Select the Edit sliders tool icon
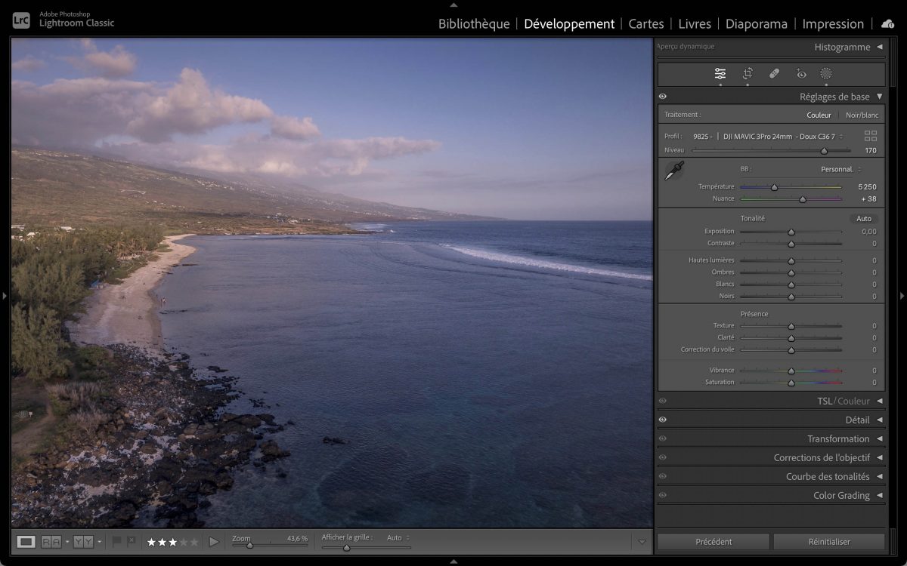This screenshot has height=566, width=907. (720, 74)
